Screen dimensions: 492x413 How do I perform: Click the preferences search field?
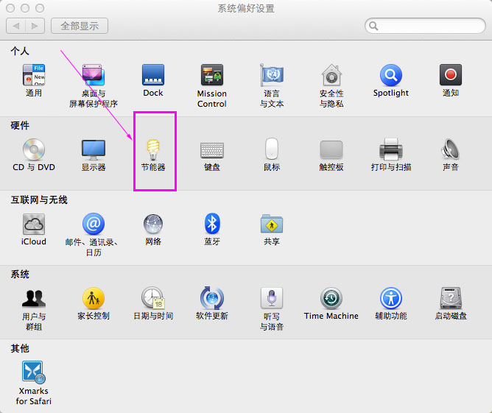(x=425, y=26)
